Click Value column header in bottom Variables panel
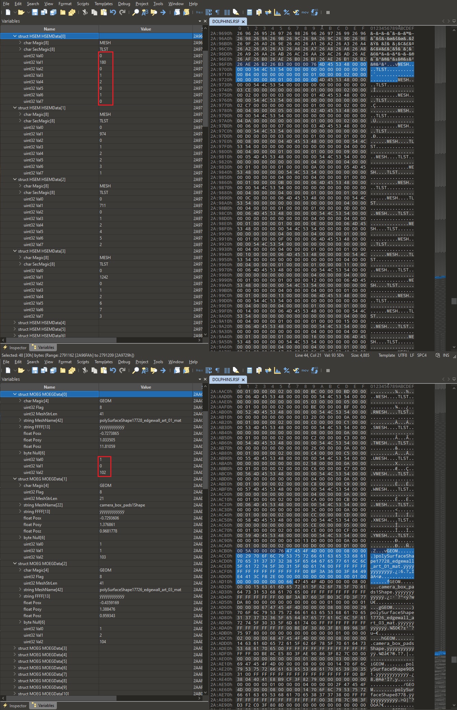Screen dimensions: 457x710 point(146,387)
